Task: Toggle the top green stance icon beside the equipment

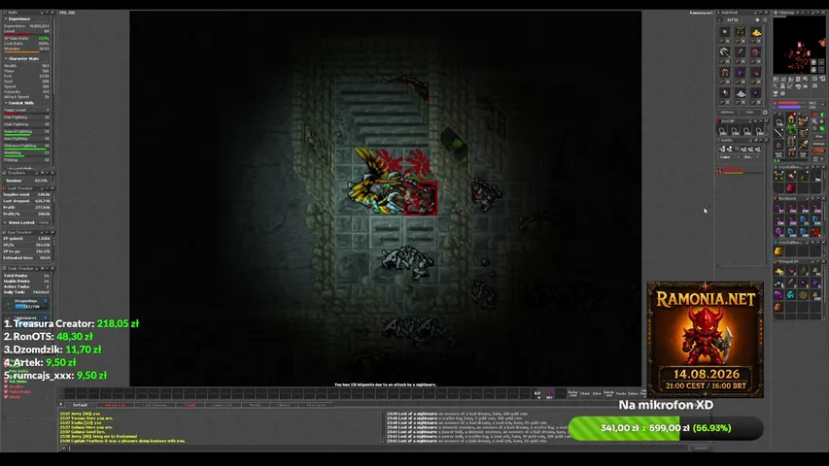Action: (822, 115)
